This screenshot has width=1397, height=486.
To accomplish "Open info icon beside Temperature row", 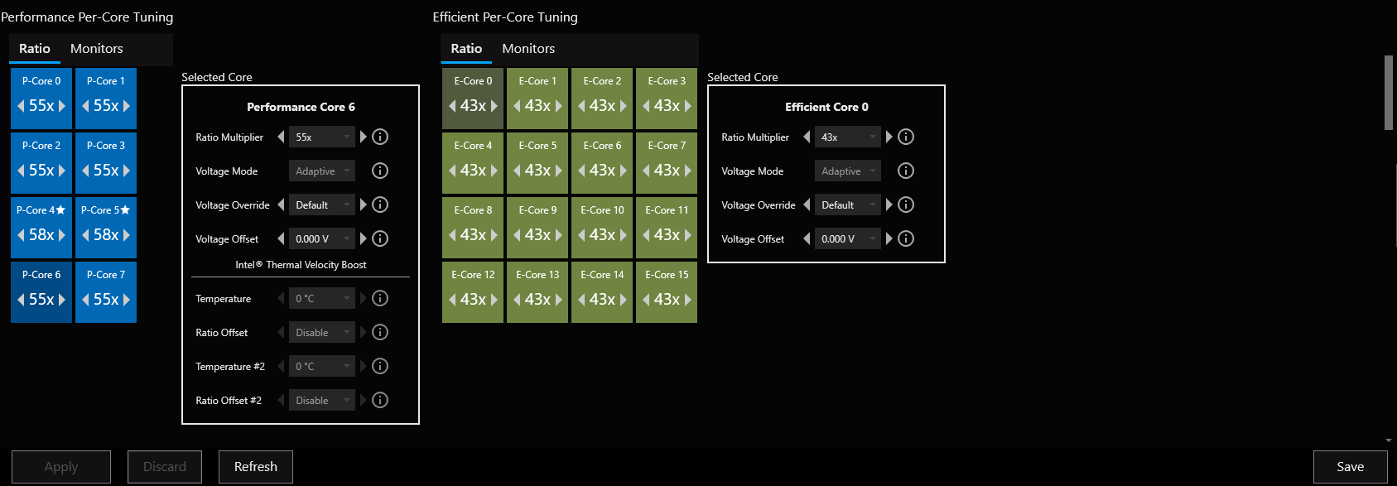I will click(380, 298).
